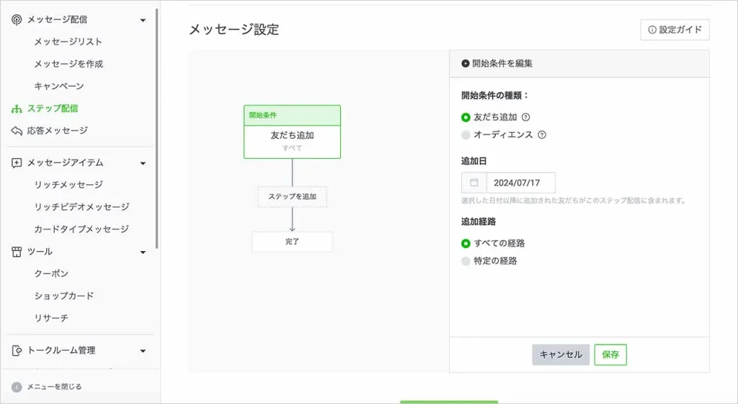Select the 開始条件 友だち追加 flow node
Image resolution: width=738 pixels, height=404 pixels.
[x=293, y=132]
